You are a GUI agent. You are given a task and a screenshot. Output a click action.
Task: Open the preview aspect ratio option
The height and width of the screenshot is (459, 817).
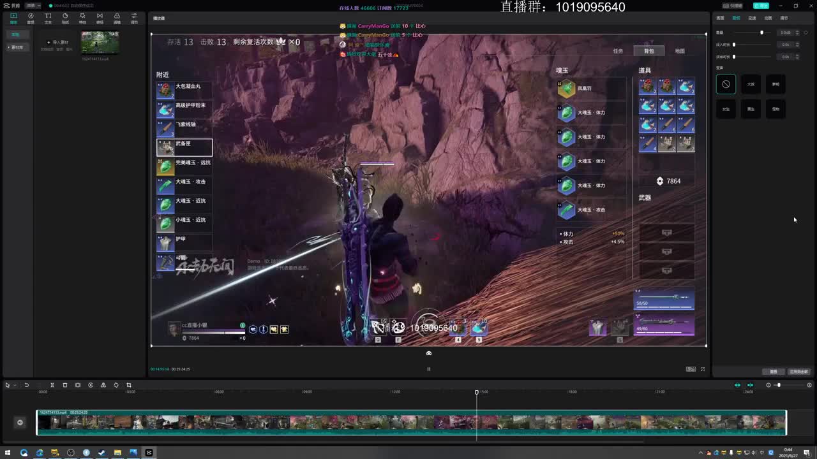(691, 369)
